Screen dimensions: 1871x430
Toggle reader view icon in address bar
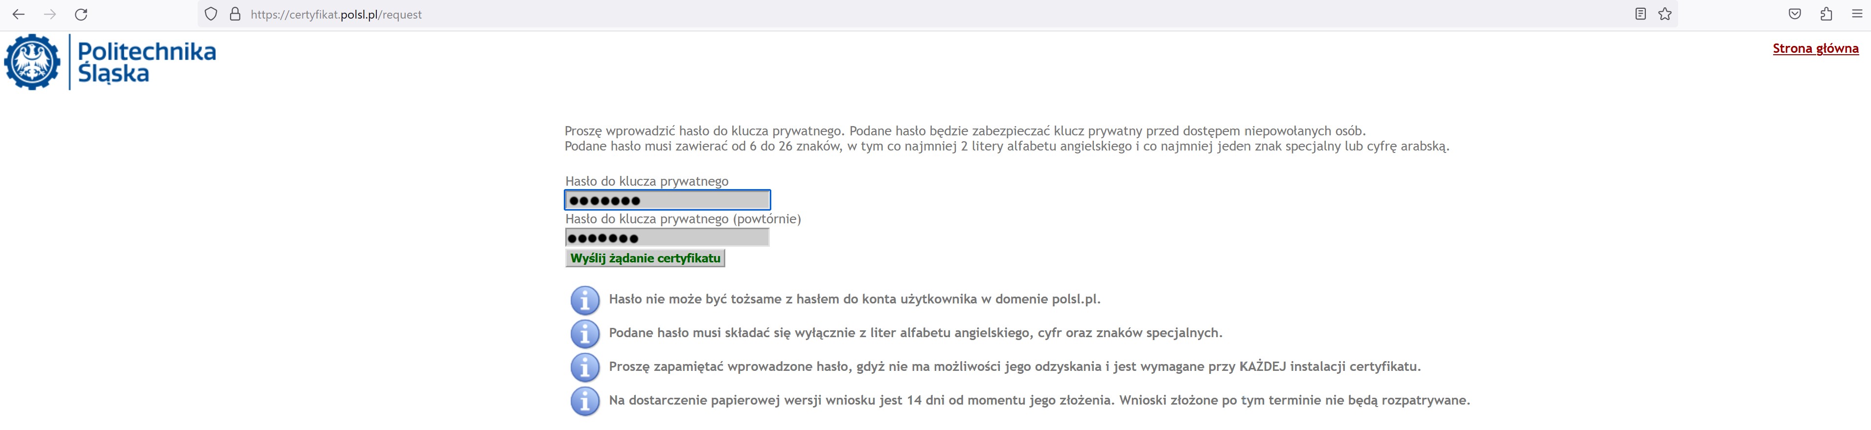pos(1640,14)
